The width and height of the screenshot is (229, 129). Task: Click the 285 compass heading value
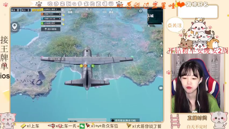(97, 12)
